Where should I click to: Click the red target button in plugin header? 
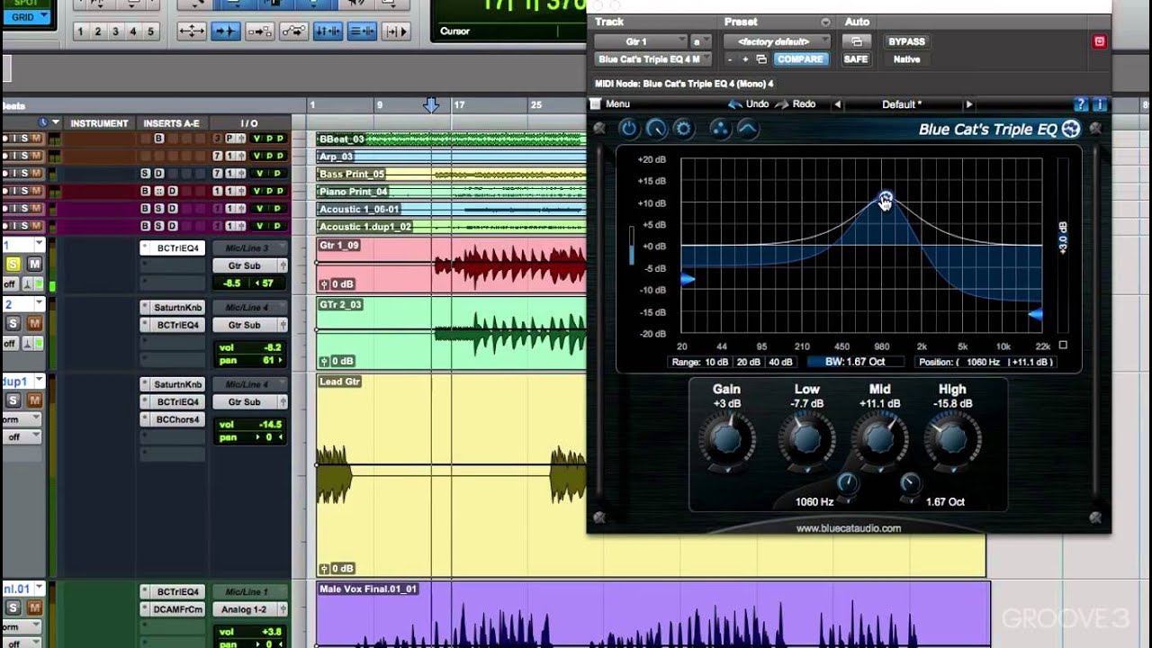click(x=1099, y=41)
